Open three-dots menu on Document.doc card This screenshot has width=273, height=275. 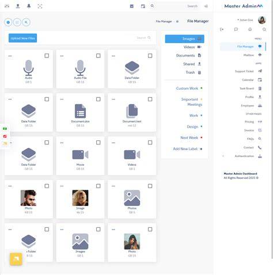62,100
